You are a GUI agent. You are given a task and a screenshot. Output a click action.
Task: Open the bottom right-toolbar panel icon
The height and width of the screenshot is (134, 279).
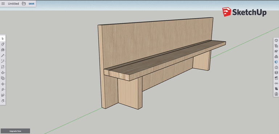(276, 94)
